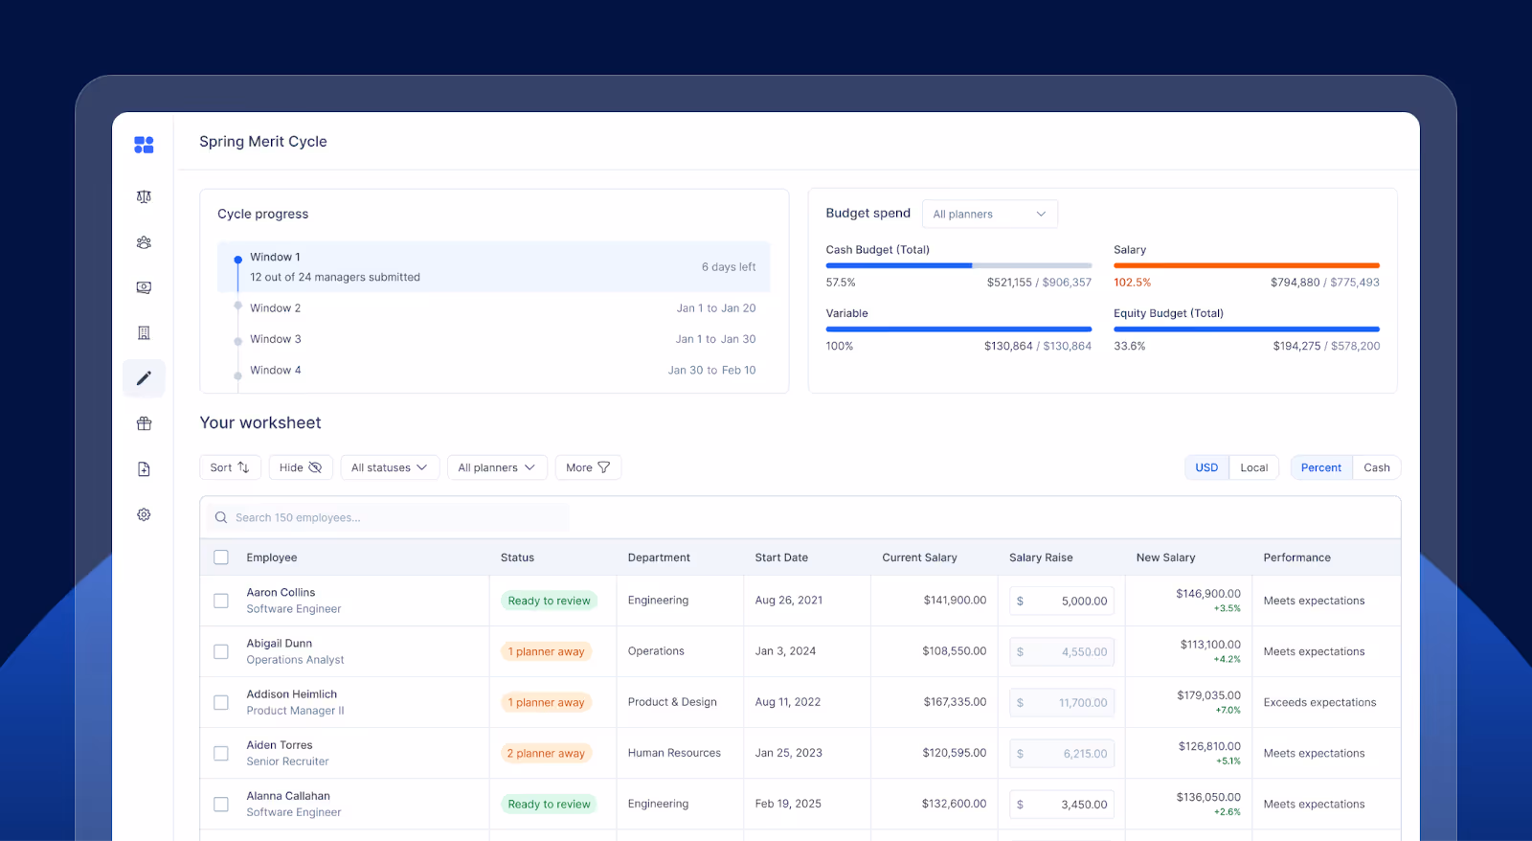1532x841 pixels.
Task: Select Window 1 in Cycle progress
Action: pyautogui.click(x=494, y=266)
